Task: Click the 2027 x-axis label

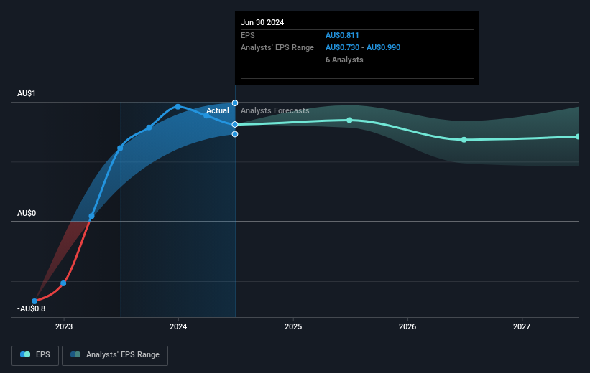Action: (x=522, y=326)
